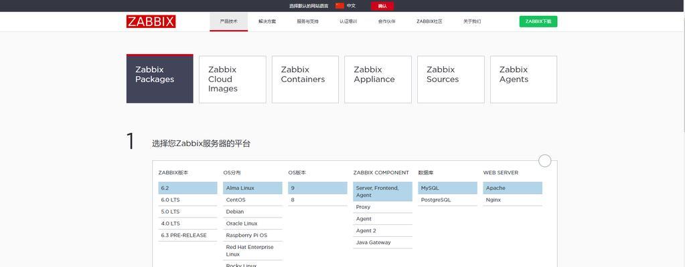Click the 选择默认的网站语言 text

pyautogui.click(x=309, y=6)
